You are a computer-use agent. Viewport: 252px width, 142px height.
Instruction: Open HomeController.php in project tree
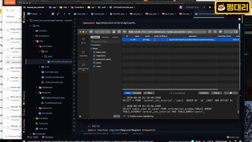52,77
